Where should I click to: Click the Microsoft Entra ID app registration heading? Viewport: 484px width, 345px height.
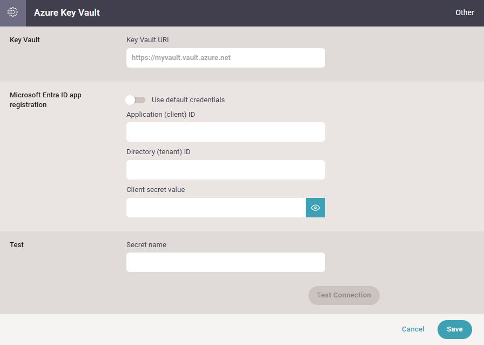point(46,100)
